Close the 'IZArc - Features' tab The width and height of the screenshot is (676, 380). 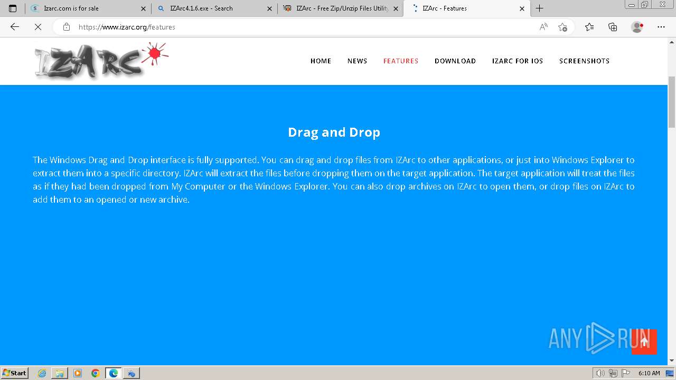point(522,8)
